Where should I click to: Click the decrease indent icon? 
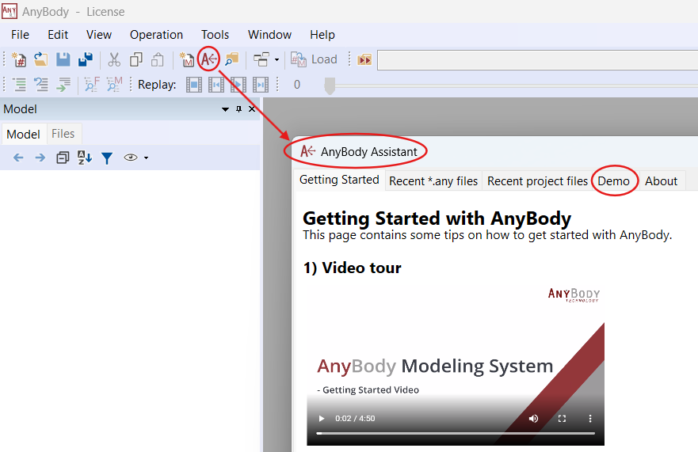[x=19, y=84]
